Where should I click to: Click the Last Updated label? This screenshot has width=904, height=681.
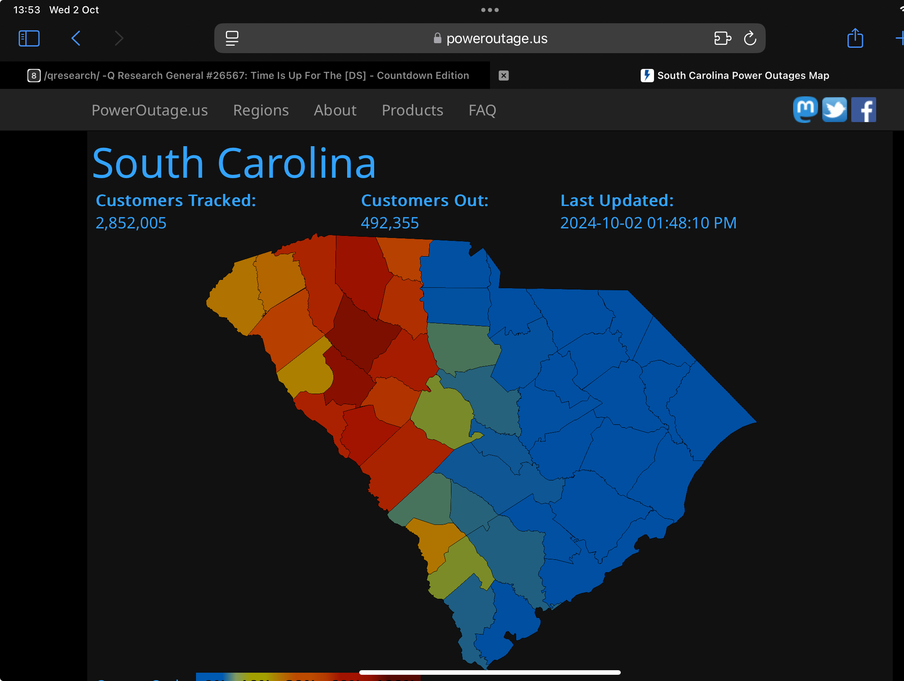click(x=617, y=201)
